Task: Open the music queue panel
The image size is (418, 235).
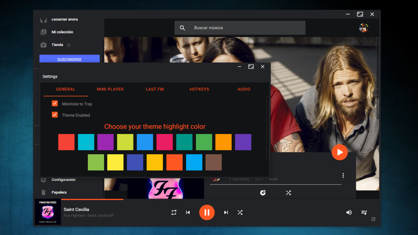Action: pyautogui.click(x=364, y=212)
